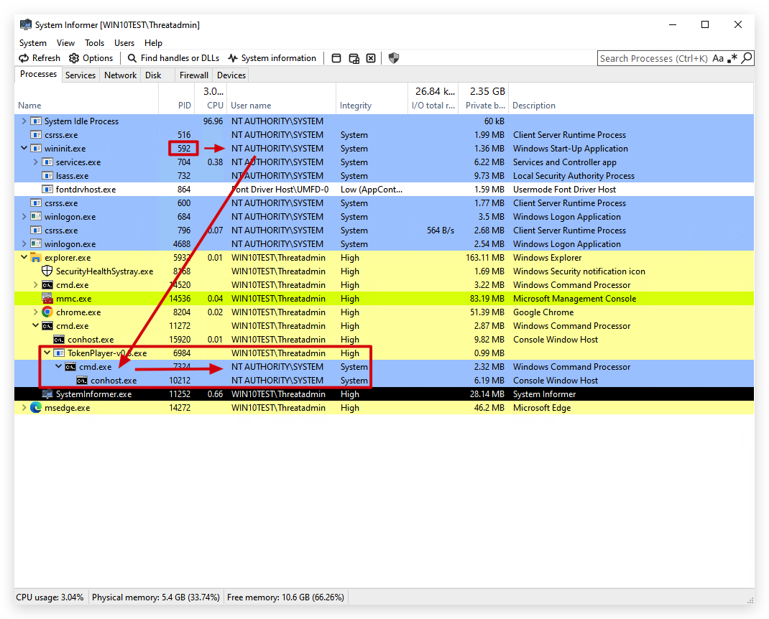Click the msedge.exe Edge icon
The width and height of the screenshot is (769, 619).
point(36,407)
